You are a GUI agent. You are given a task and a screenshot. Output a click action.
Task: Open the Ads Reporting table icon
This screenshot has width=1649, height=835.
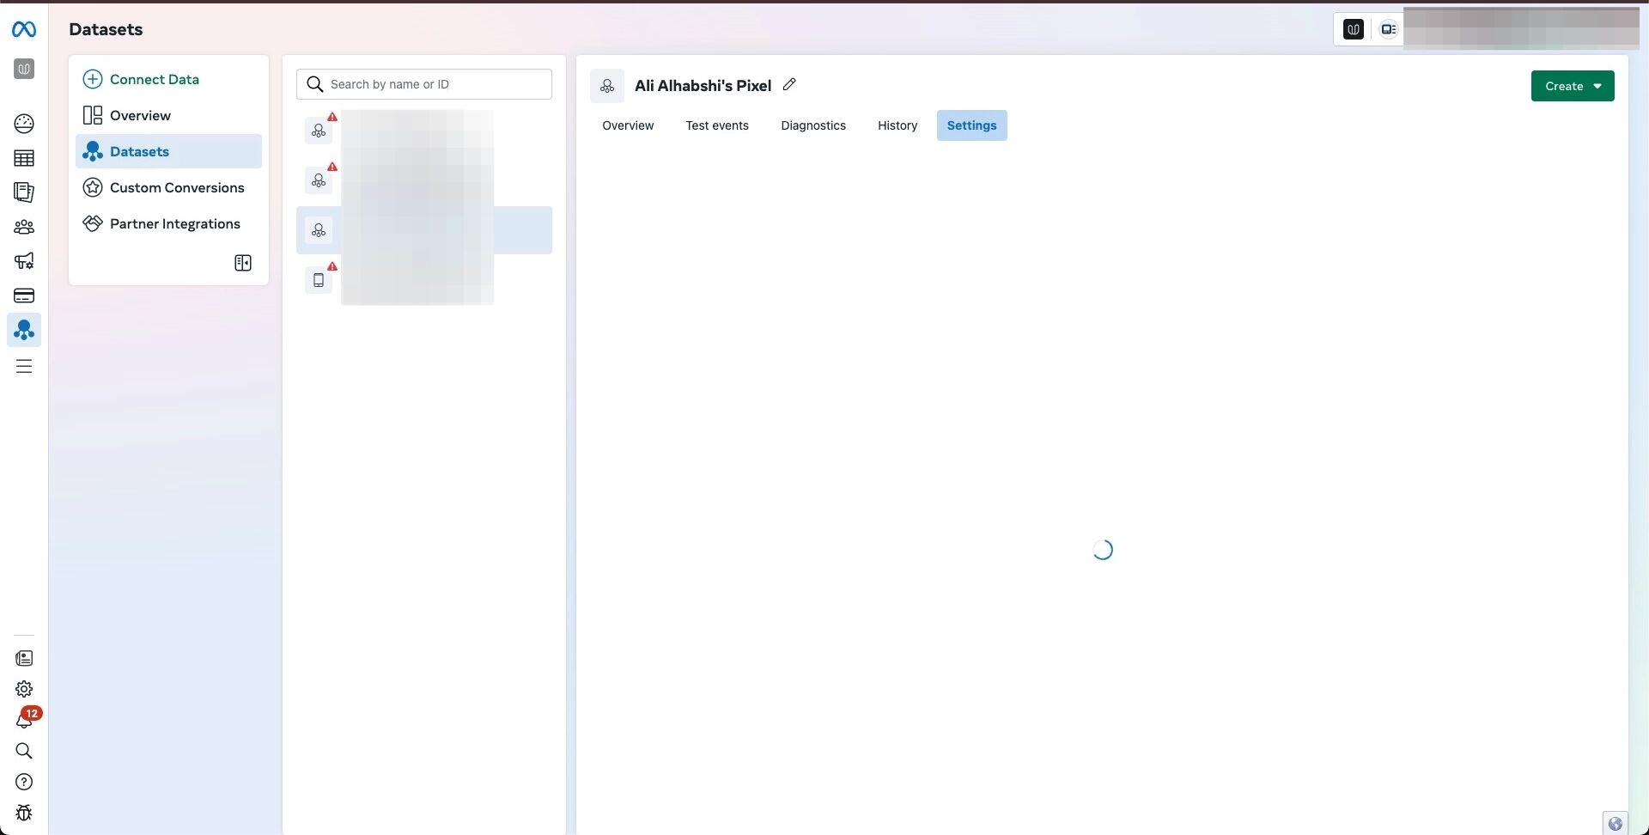24,158
